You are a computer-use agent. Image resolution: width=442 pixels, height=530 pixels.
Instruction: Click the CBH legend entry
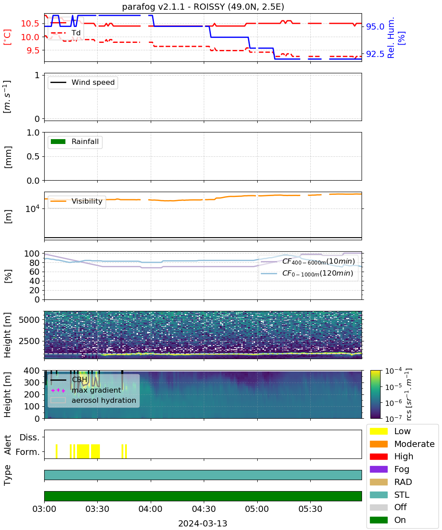69,379
